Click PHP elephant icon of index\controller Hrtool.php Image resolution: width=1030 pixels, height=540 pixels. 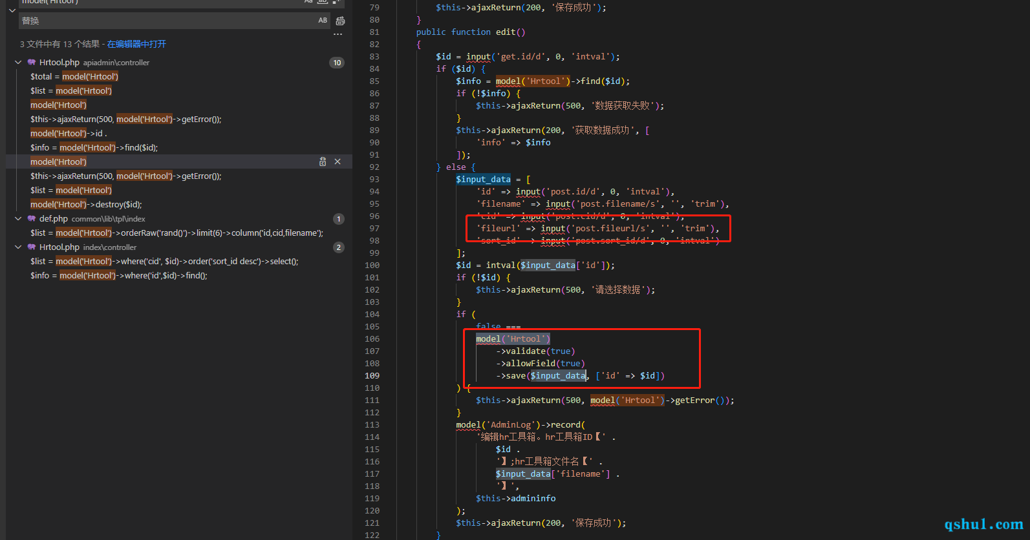click(32, 247)
